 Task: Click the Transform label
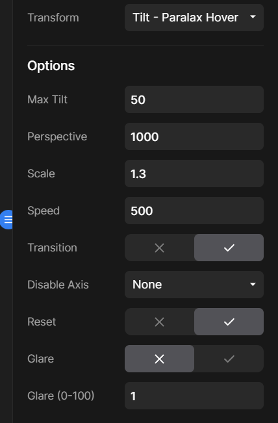tap(53, 18)
